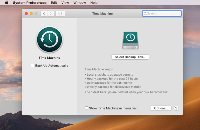Viewport: 200px width, 130px height.
Task: Click the large Time Machine clock icon
Action: [49, 39]
